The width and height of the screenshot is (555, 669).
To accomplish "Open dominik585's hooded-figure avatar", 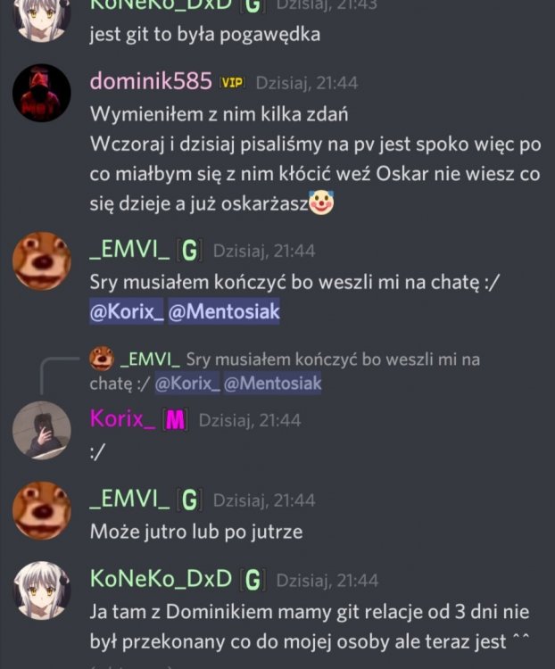I will pos(41,93).
